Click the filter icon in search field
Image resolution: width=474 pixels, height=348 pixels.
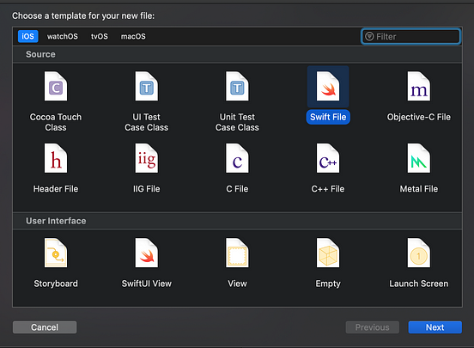369,36
